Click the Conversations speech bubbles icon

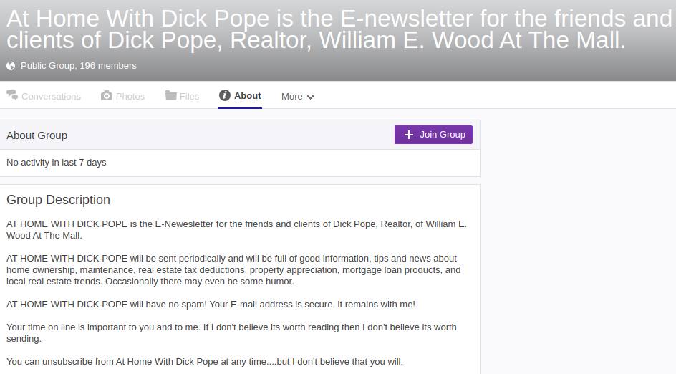tap(12, 95)
